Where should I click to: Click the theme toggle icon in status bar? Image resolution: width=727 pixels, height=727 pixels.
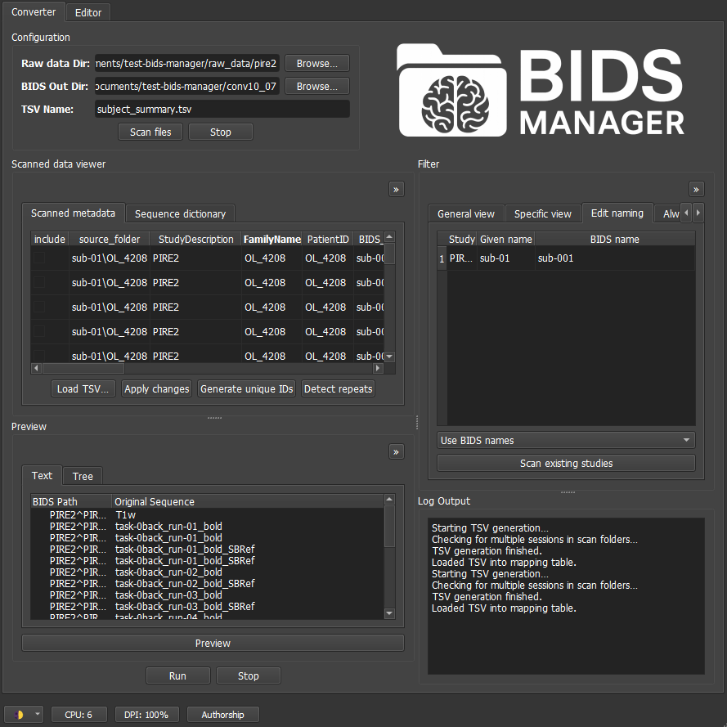pos(19,715)
